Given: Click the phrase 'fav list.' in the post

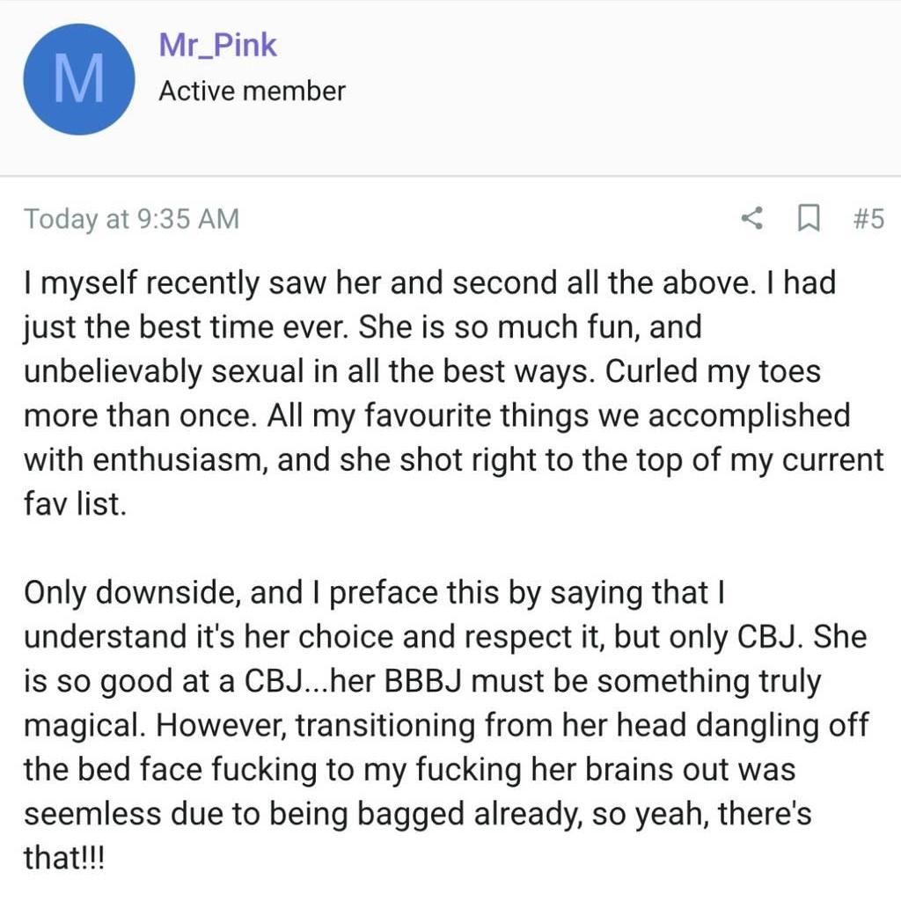Looking at the screenshot, I should click(x=75, y=504).
